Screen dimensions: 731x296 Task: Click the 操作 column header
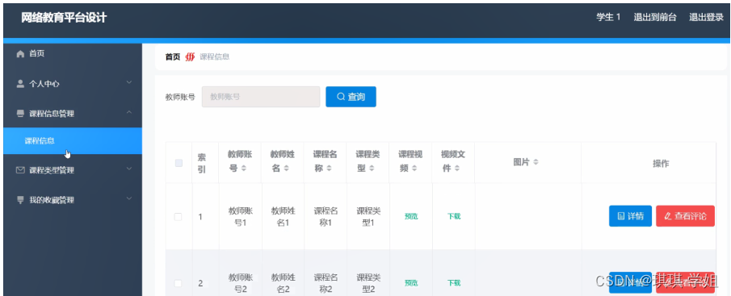coord(661,164)
